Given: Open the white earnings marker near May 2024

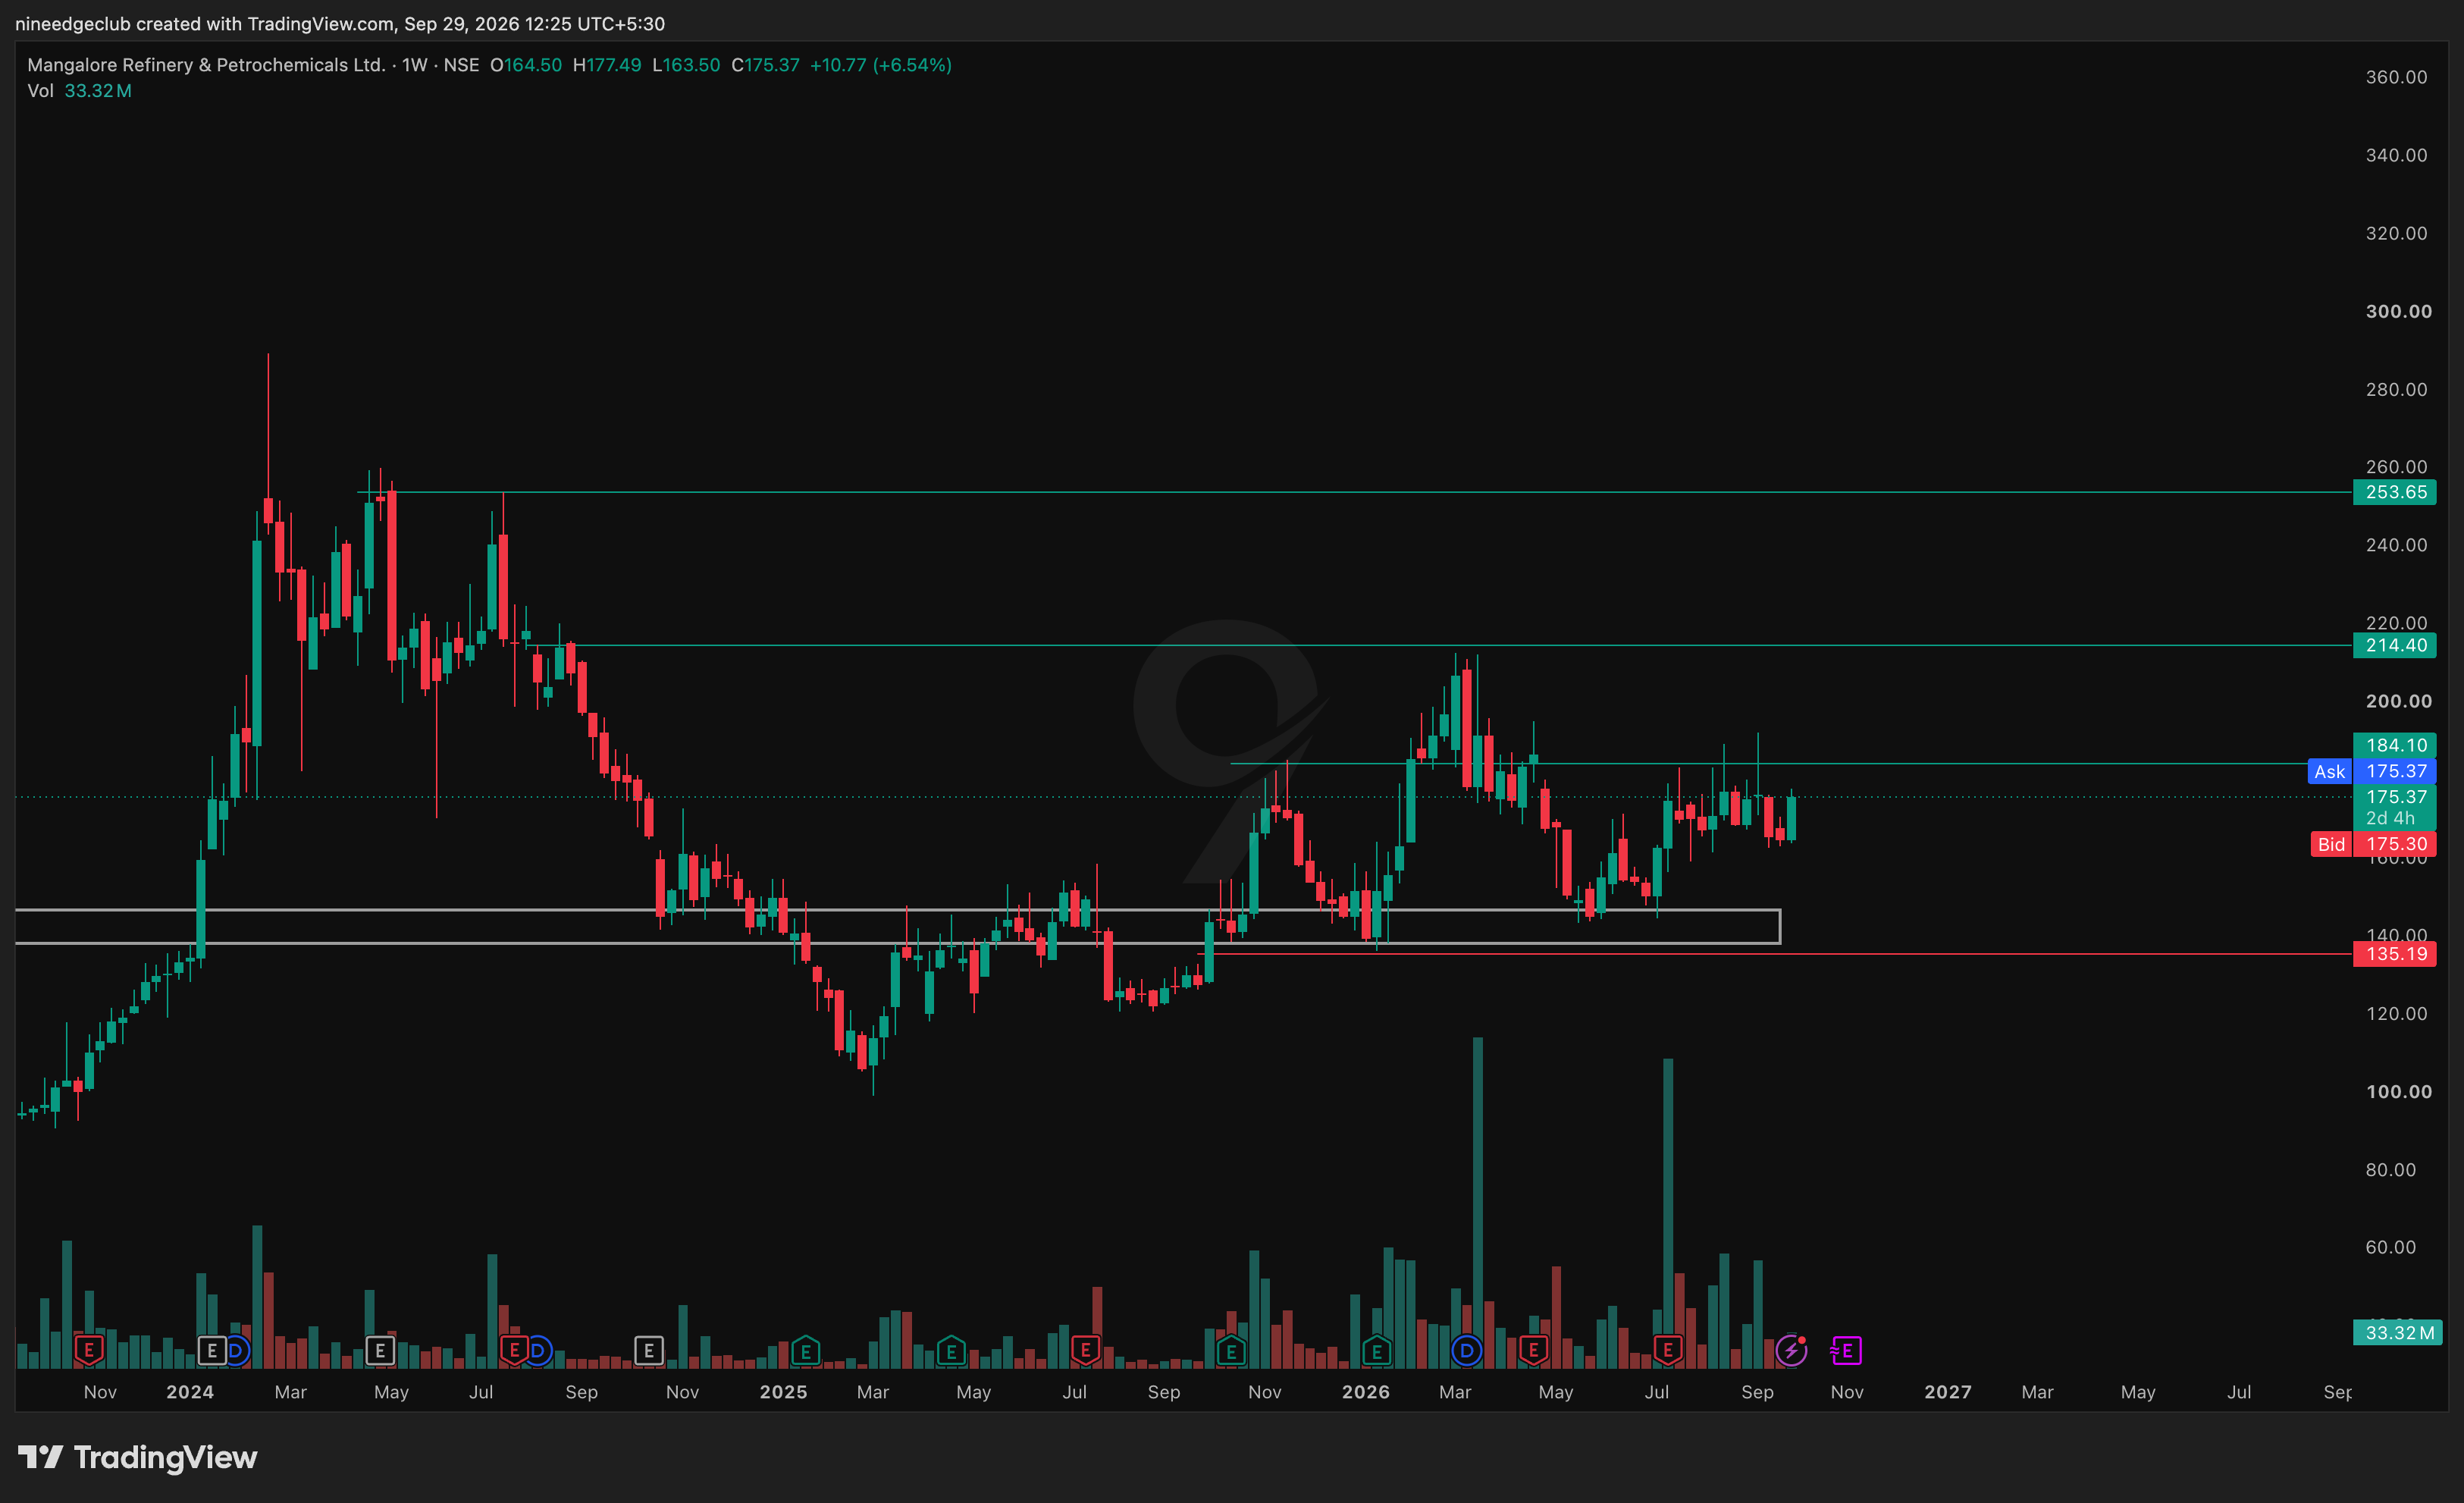Looking at the screenshot, I should [380, 1351].
